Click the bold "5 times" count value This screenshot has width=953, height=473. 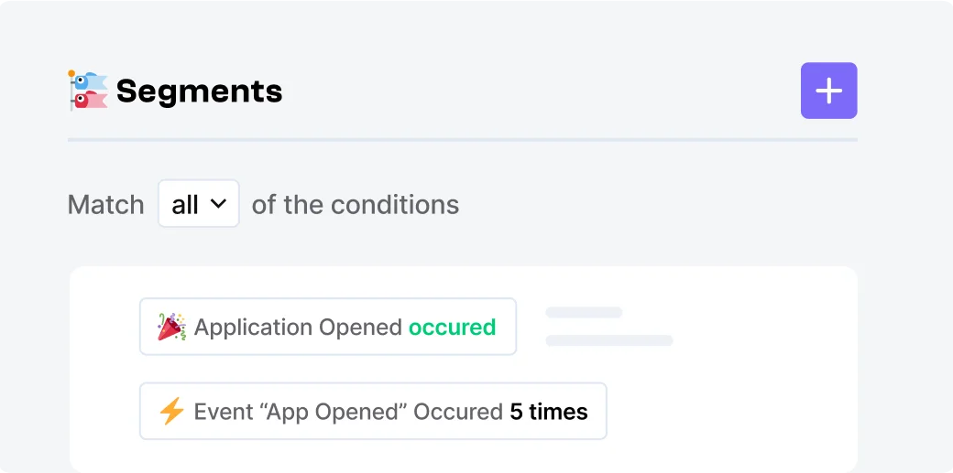coord(549,412)
